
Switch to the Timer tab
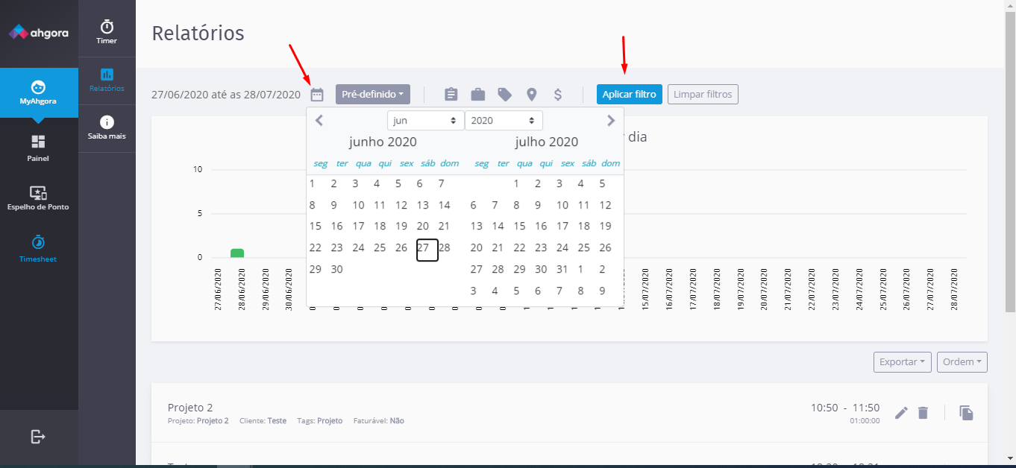click(x=107, y=31)
